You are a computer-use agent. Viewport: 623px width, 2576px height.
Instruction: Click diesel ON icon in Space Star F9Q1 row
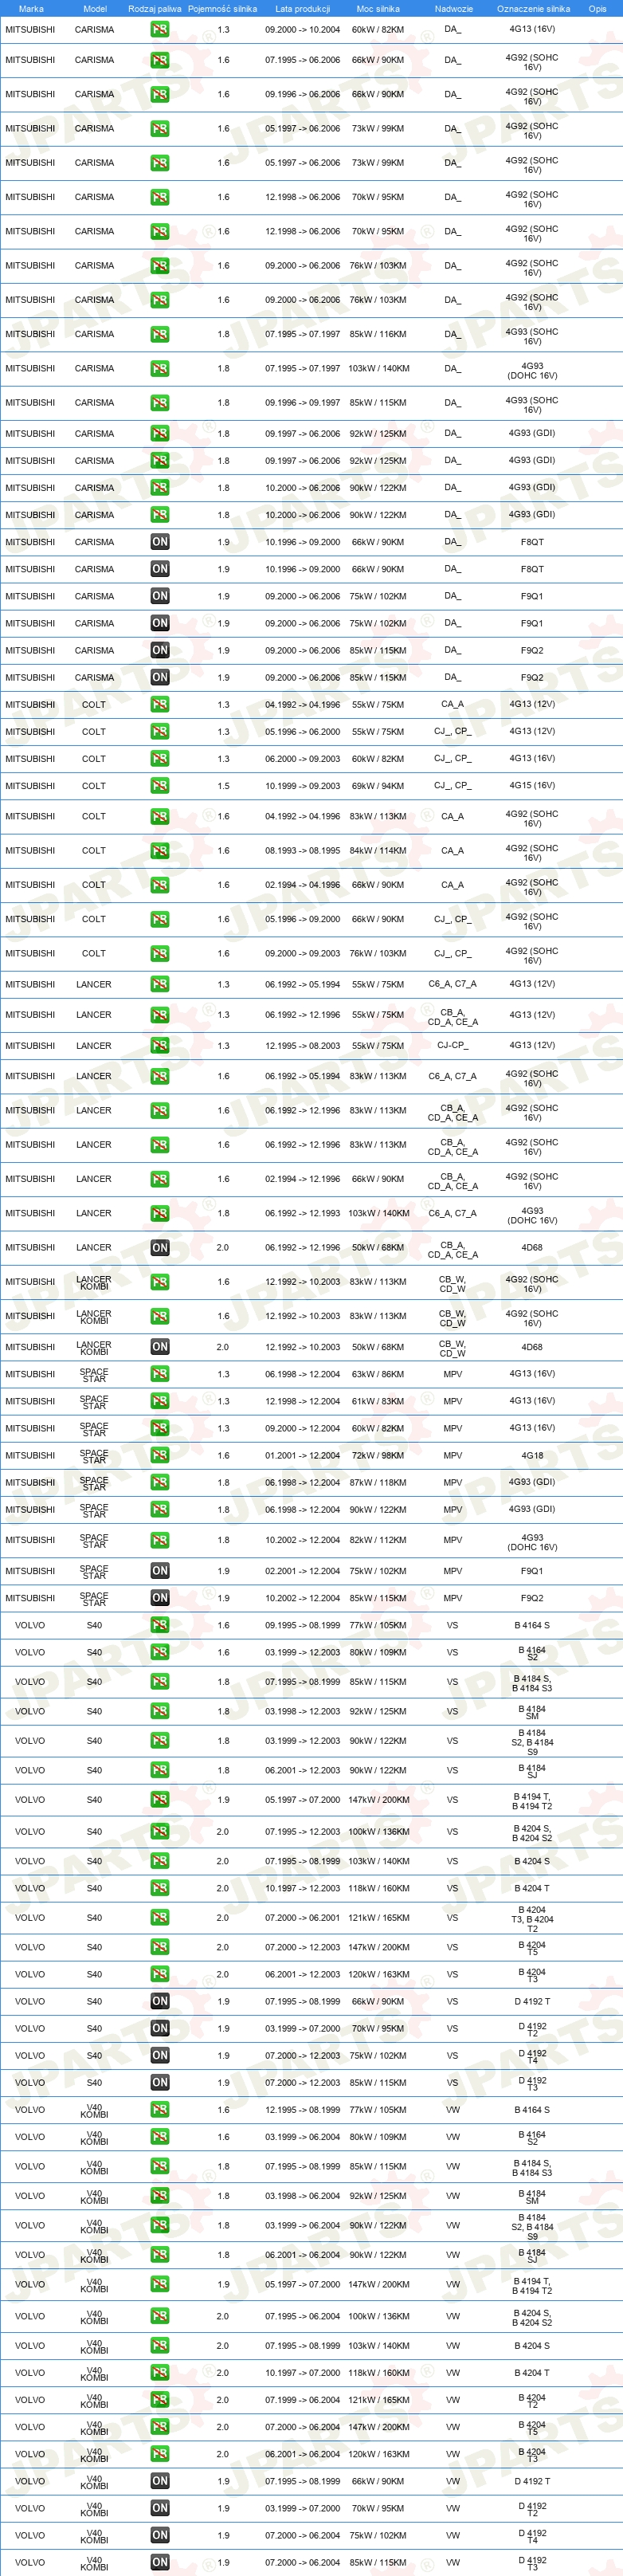coord(160,1571)
